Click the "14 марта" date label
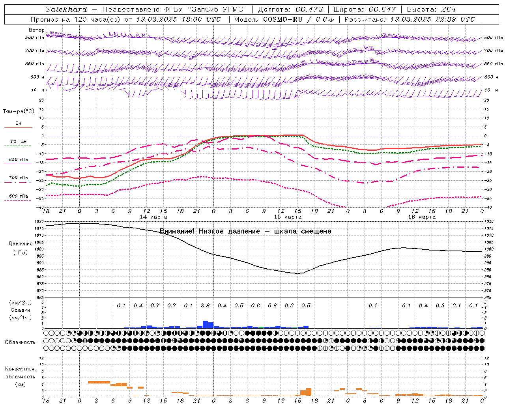The image size is (505, 404). coord(154,217)
